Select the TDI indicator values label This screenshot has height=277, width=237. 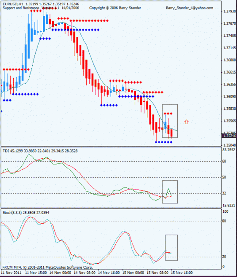click(40, 151)
